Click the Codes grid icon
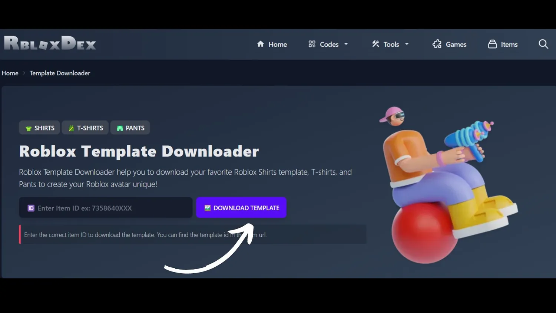Viewport: 556px width, 313px height. (x=312, y=44)
